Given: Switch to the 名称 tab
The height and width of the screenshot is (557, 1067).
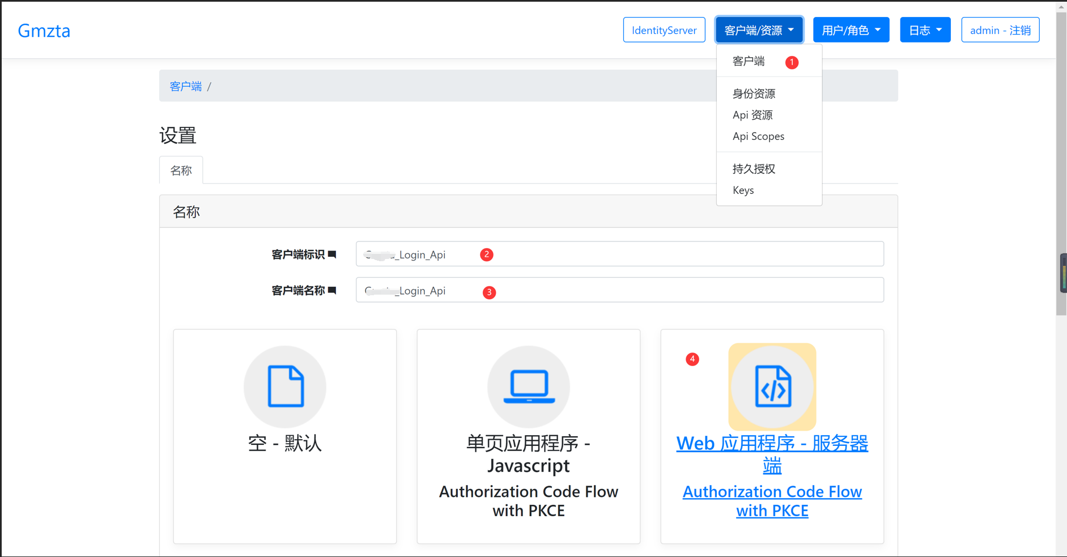Looking at the screenshot, I should click(181, 169).
